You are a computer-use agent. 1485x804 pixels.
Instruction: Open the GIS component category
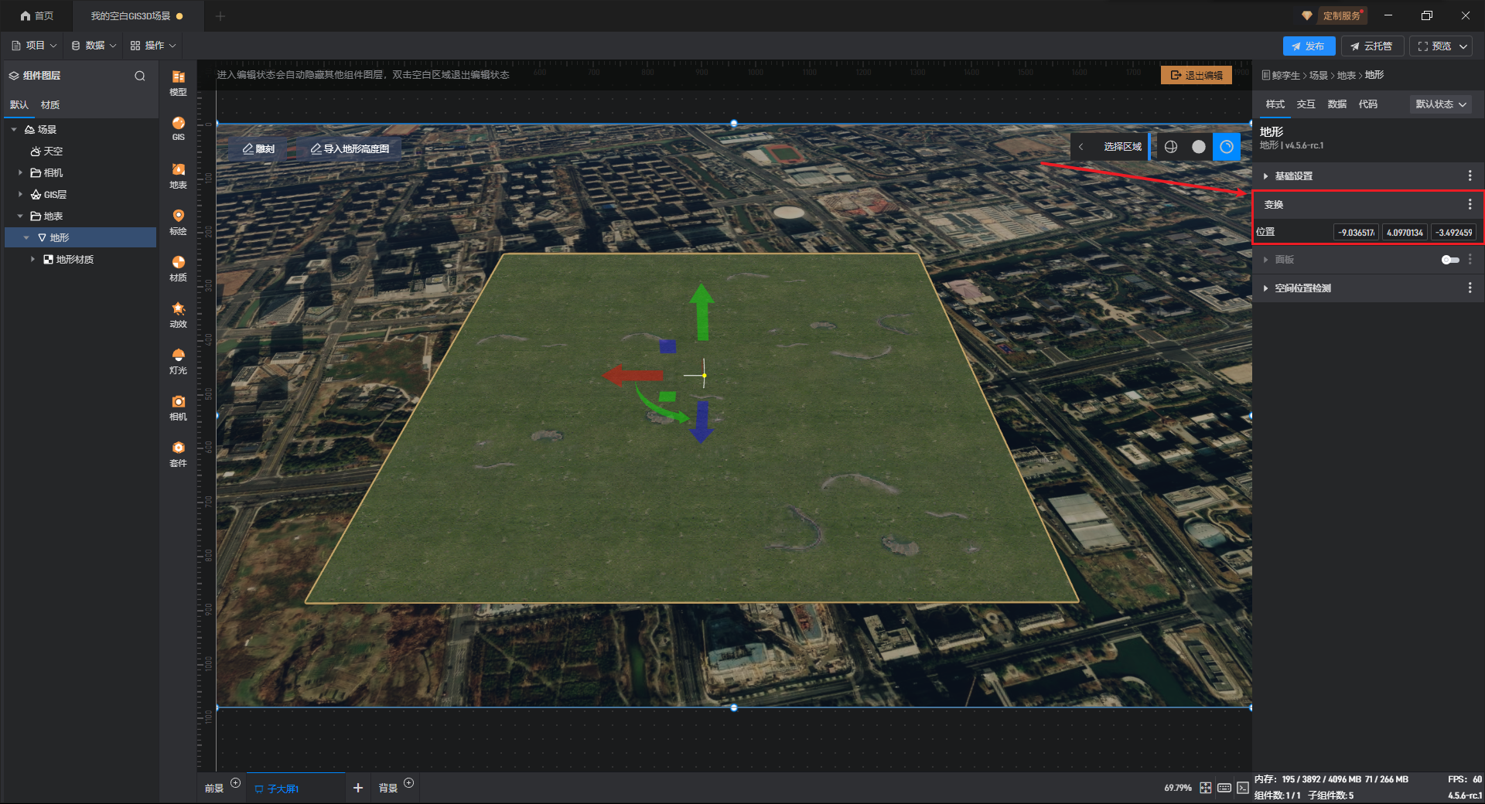pos(178,128)
